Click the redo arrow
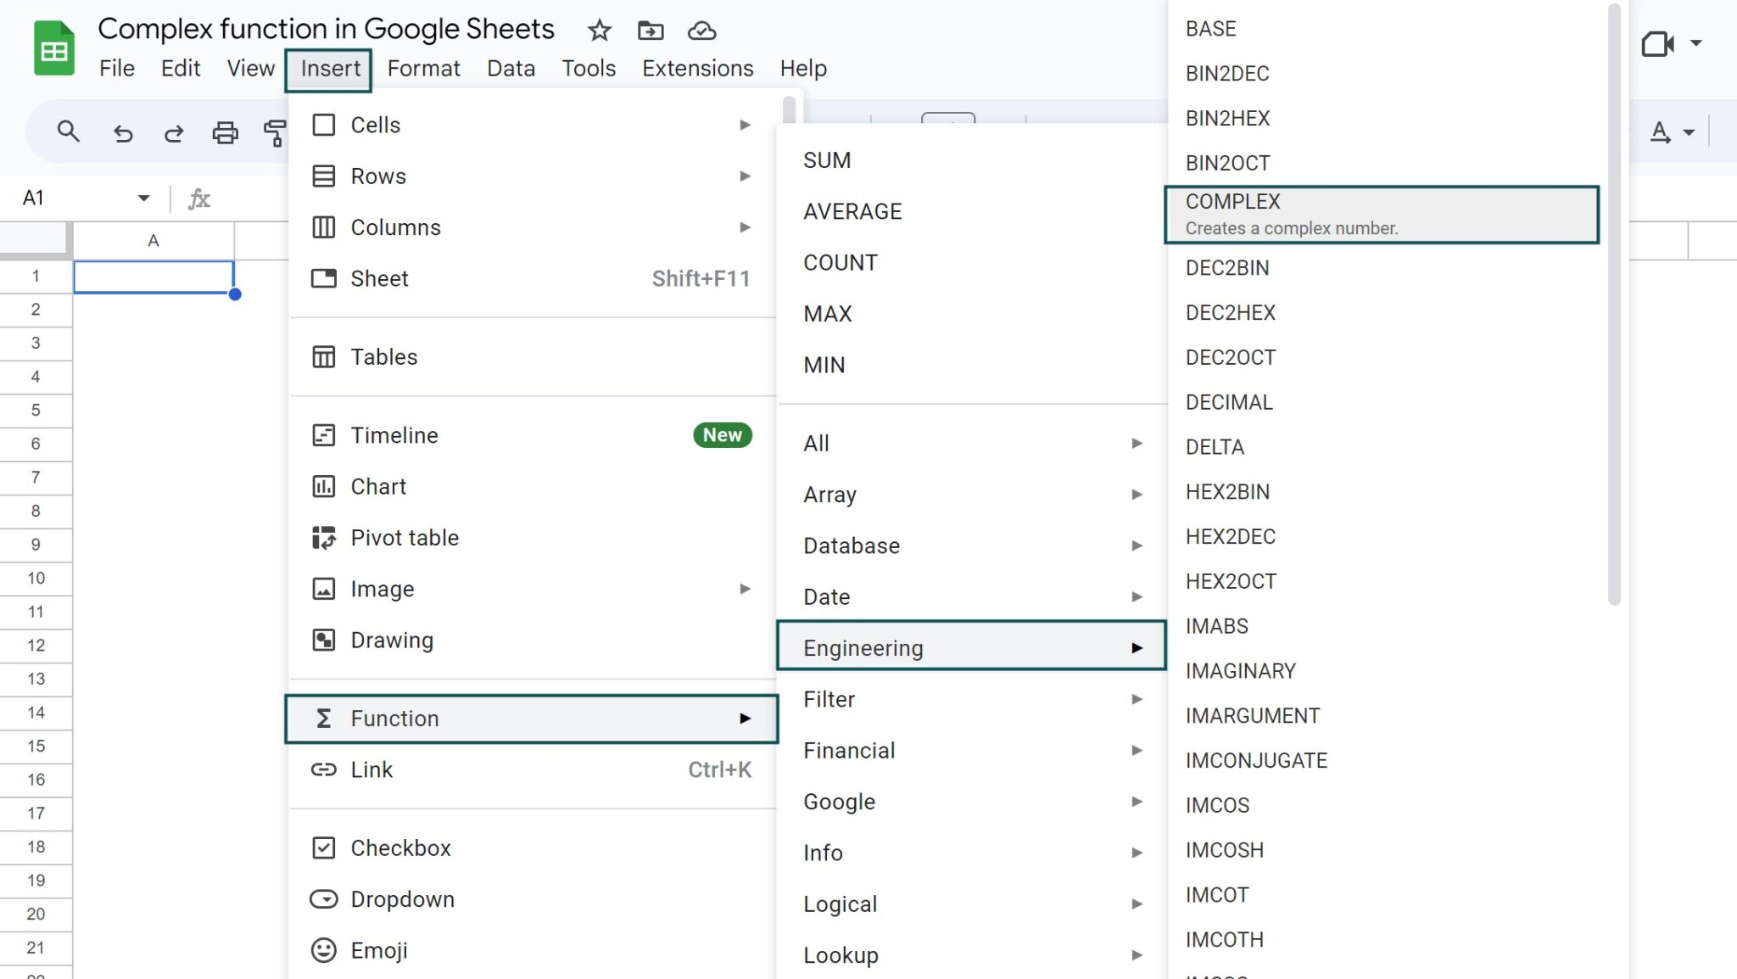Screen dimensions: 1737x979 tap(174, 132)
